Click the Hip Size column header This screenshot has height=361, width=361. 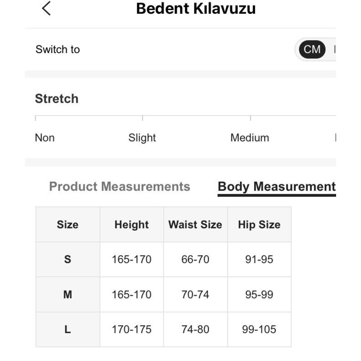click(259, 225)
